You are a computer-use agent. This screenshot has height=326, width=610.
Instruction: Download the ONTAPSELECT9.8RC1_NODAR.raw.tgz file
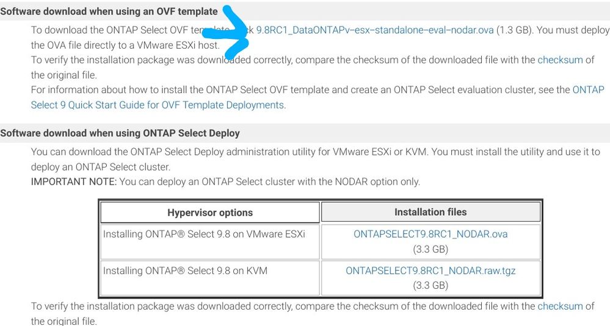(x=430, y=271)
